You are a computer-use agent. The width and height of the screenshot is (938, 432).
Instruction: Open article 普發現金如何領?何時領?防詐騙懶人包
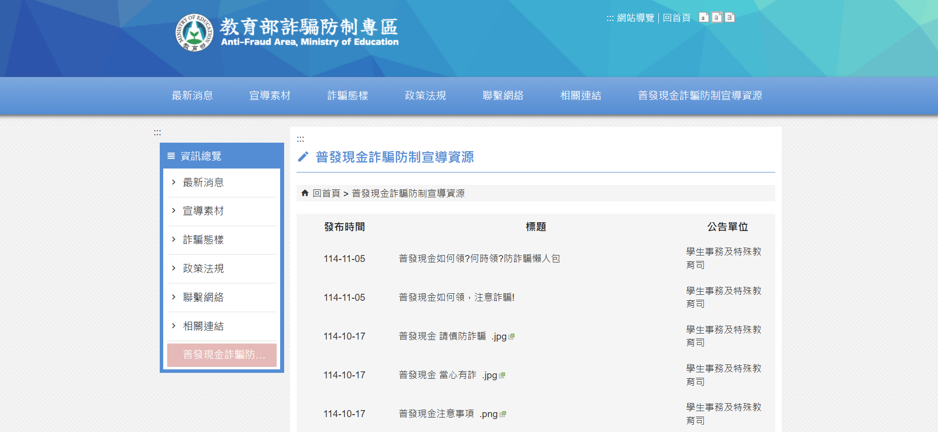coord(479,259)
